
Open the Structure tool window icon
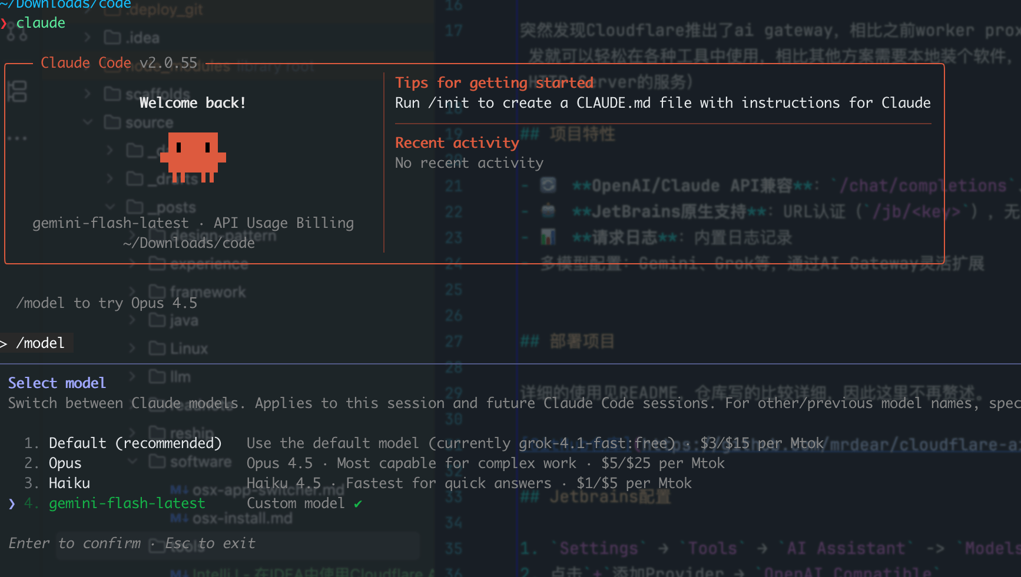point(17,91)
